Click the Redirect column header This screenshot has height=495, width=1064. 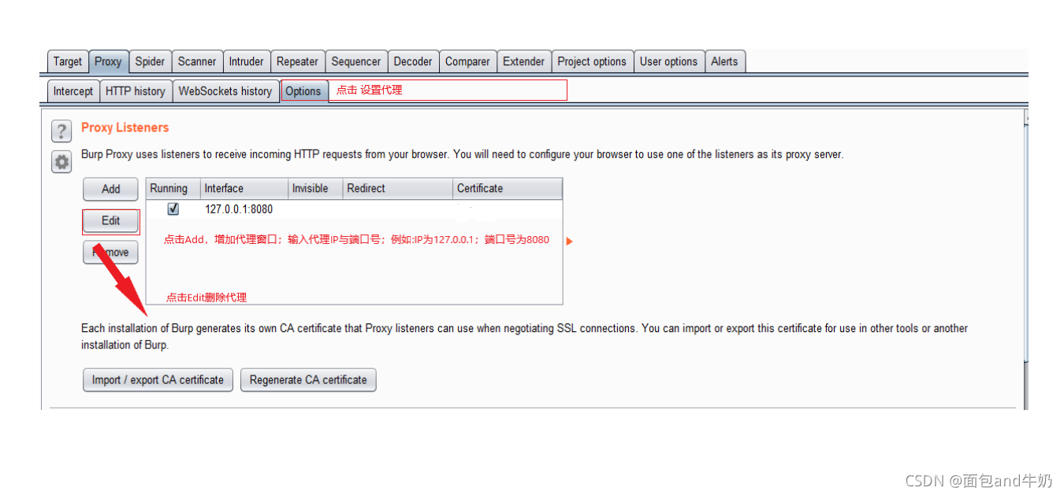tap(398, 189)
